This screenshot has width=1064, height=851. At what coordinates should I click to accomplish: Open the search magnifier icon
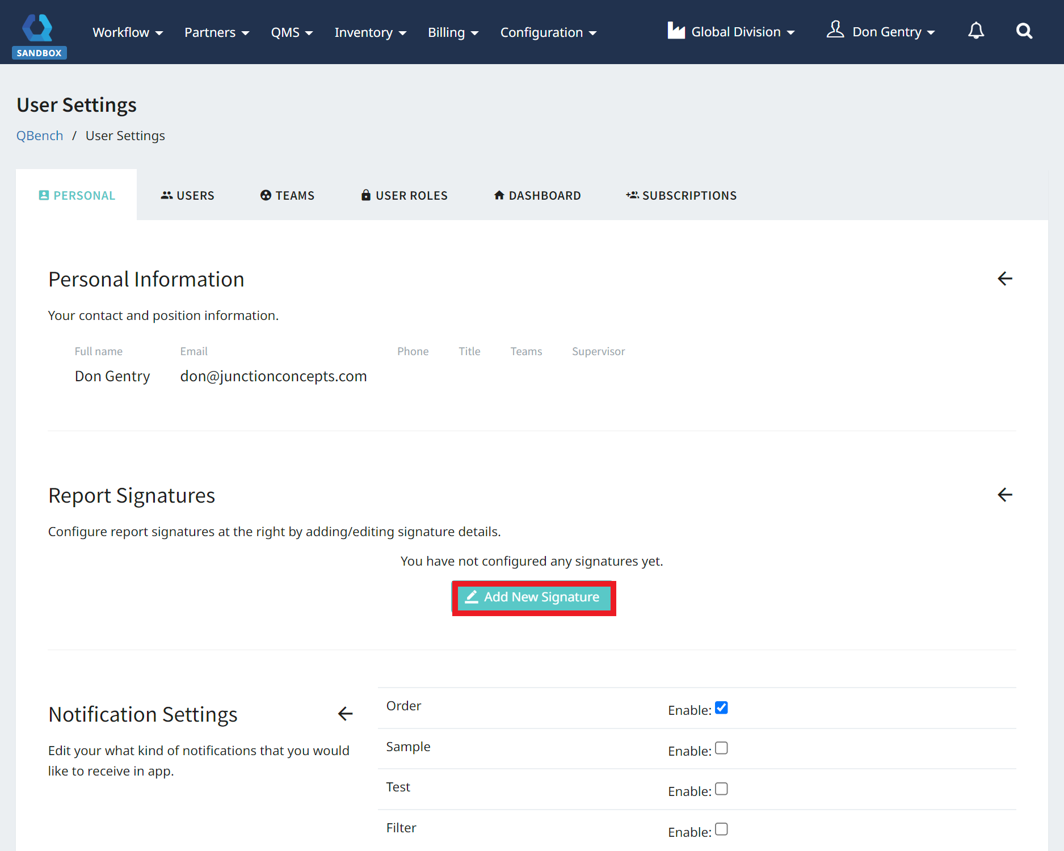click(1024, 31)
